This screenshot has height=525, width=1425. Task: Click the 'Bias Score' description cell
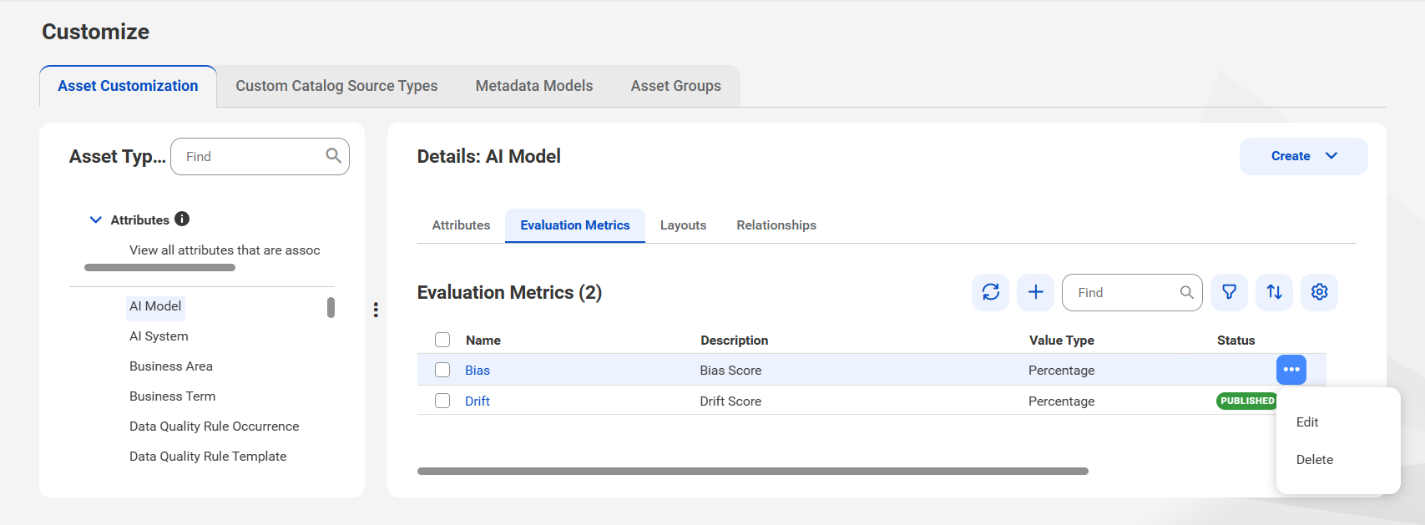(730, 371)
